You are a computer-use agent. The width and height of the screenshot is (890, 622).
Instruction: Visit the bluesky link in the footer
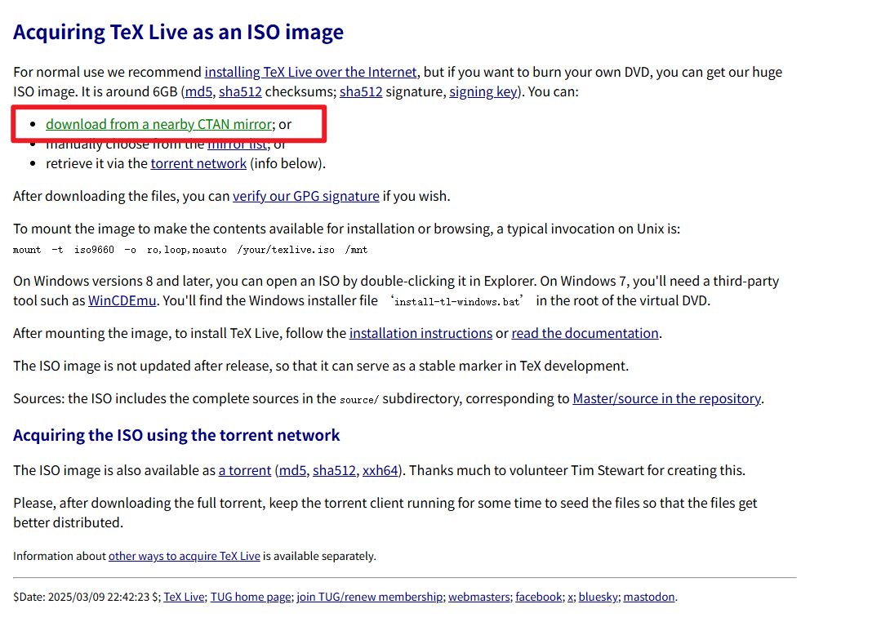click(x=598, y=597)
